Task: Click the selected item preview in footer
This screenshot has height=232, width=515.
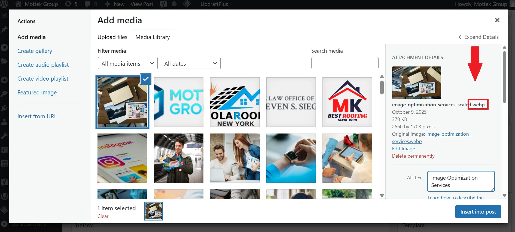Action: coord(154,211)
